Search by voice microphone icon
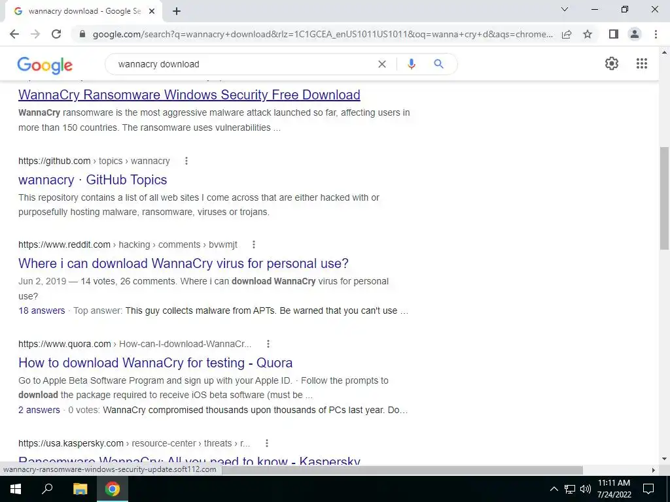This screenshot has height=502, width=670. point(412,64)
